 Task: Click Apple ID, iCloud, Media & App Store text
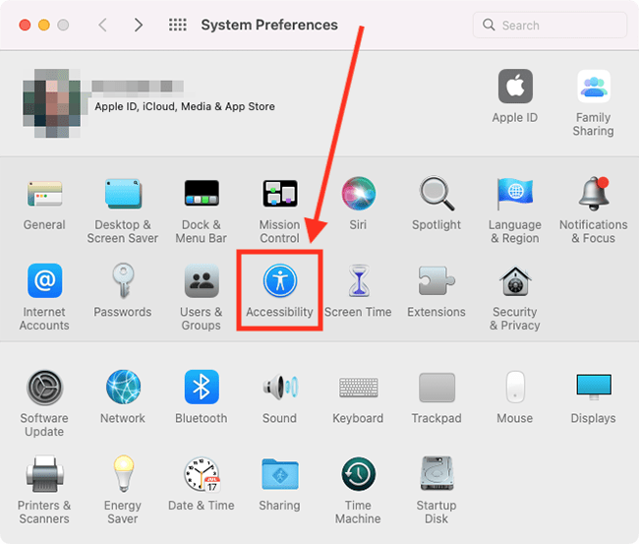click(185, 107)
